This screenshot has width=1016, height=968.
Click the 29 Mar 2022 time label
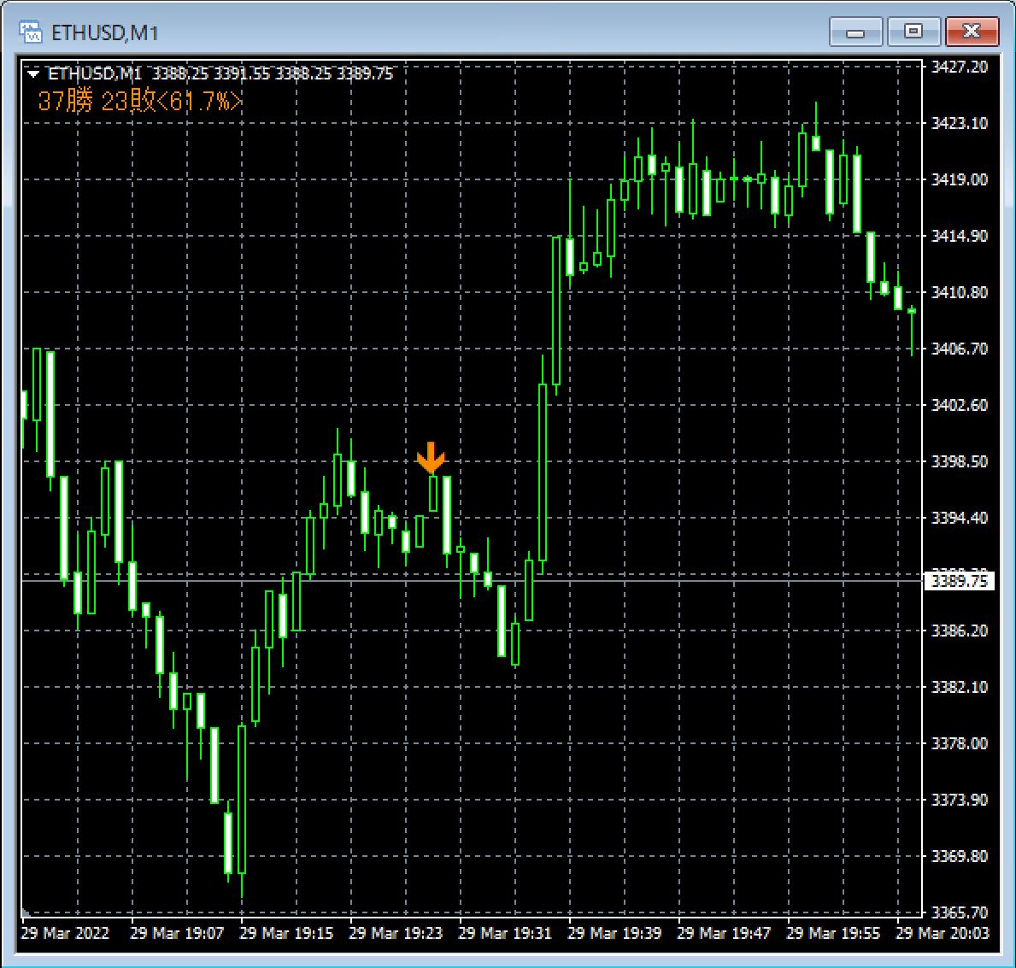[x=65, y=933]
